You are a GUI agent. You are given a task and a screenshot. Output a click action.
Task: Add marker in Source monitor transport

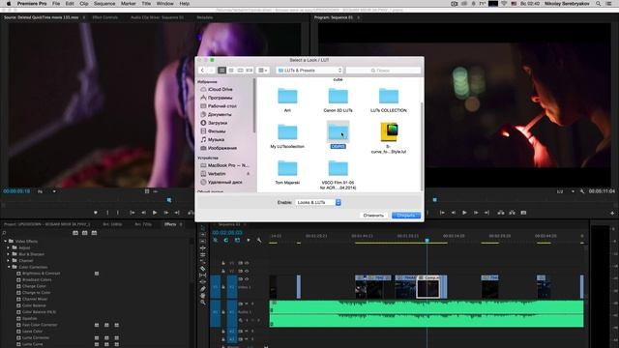[x=96, y=213]
